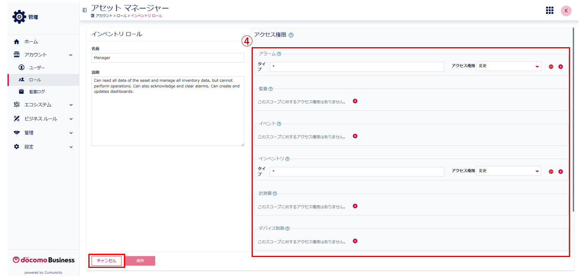Add a permission to the 計測値 scope

click(x=355, y=206)
